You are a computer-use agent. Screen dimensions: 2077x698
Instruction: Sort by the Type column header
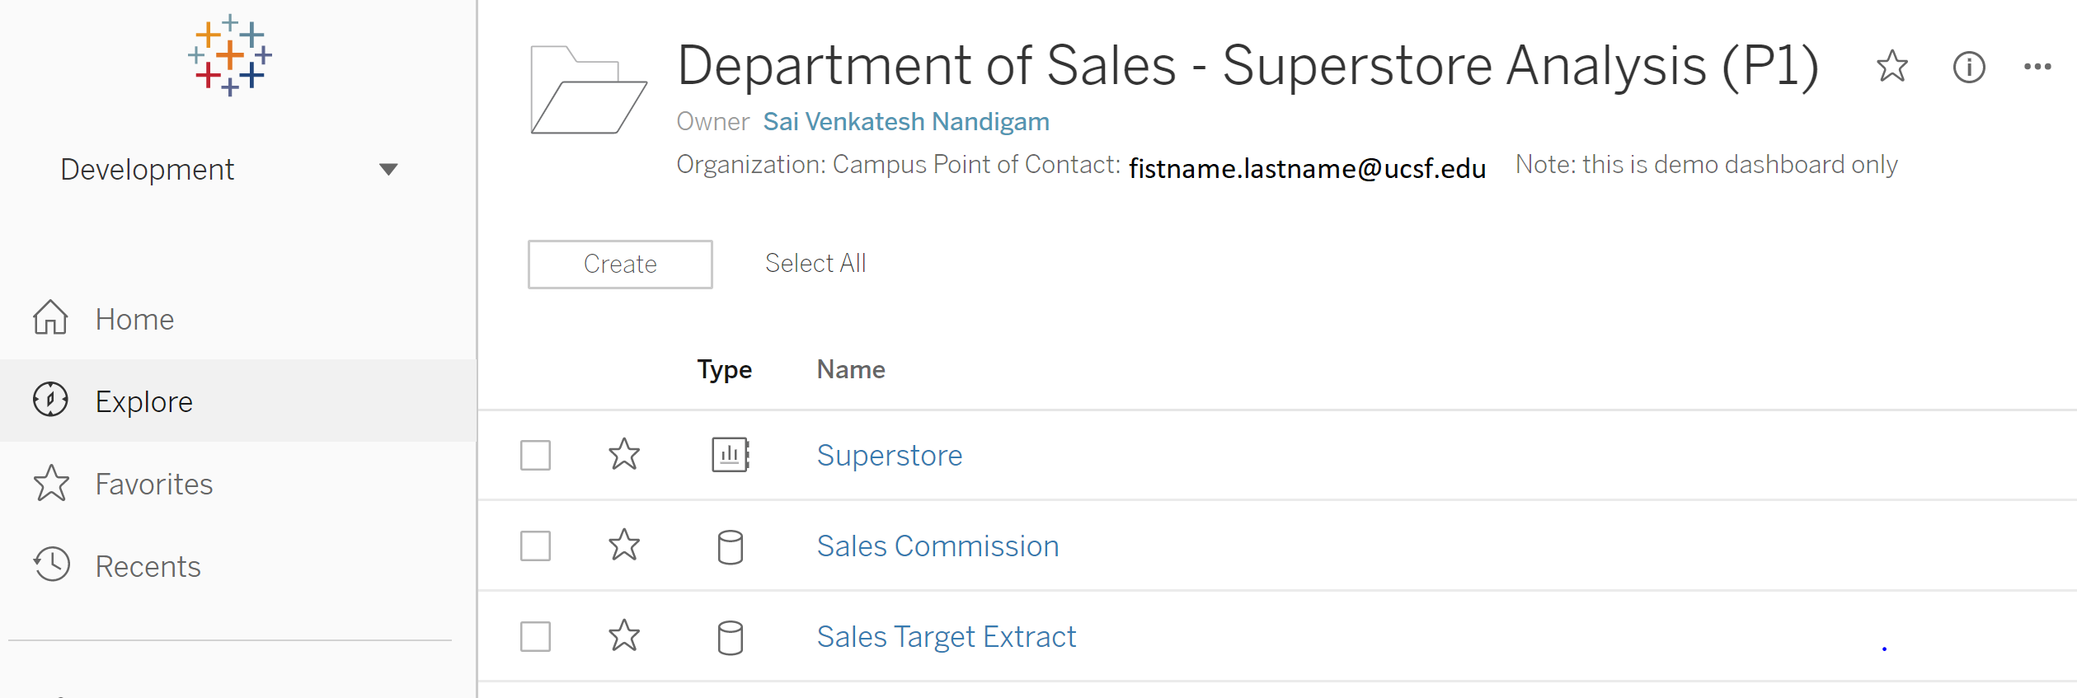(725, 369)
